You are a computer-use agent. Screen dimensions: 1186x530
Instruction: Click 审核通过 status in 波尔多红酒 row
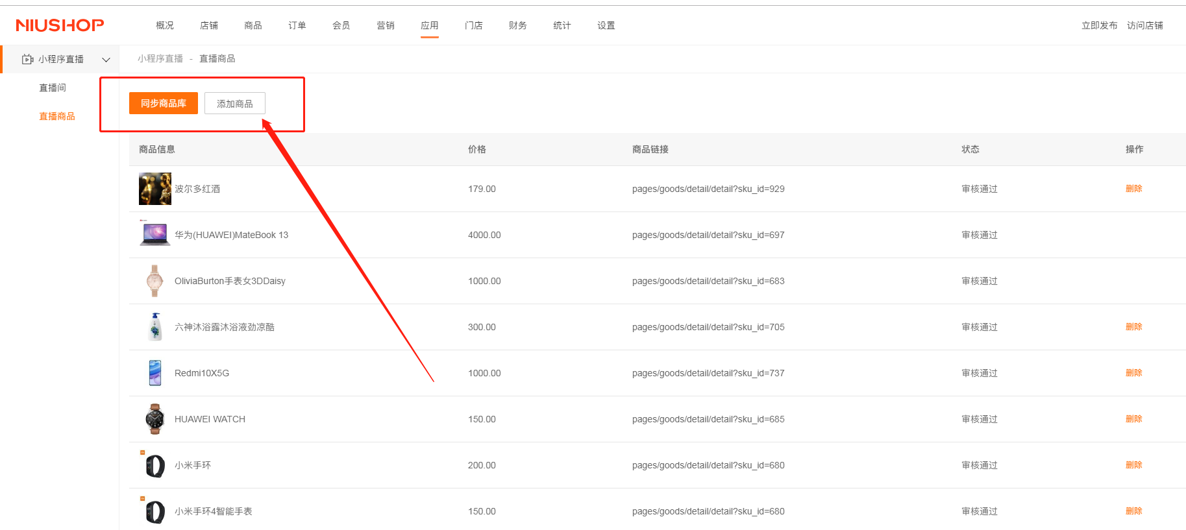coord(980,189)
